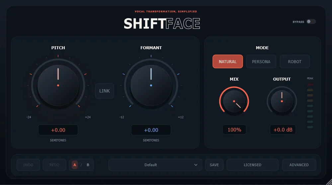Screen dimensions: 332x185
Task: Select the A comparison slot
Action: click(x=74, y=165)
